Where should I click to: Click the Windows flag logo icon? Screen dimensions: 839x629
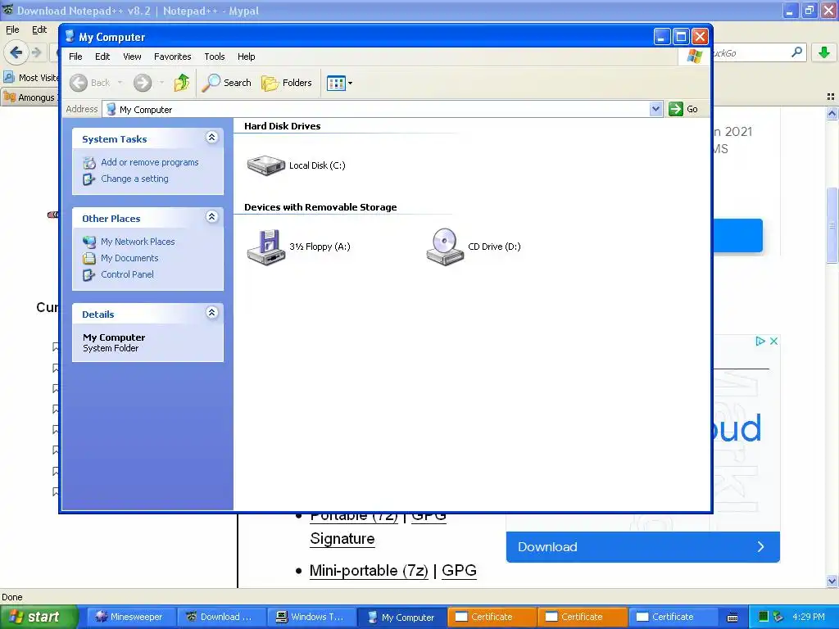694,57
